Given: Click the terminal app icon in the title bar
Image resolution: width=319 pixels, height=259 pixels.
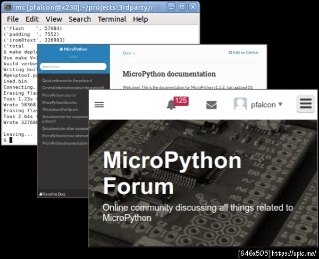Looking at the screenshot, I should tap(9, 7).
